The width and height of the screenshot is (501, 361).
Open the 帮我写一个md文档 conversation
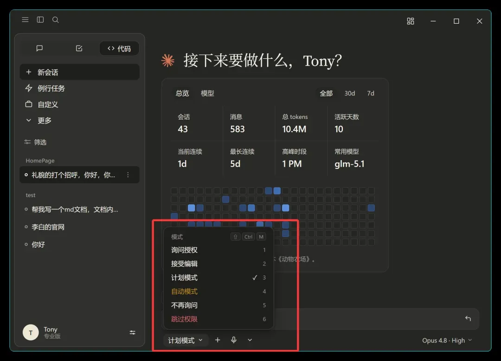(80, 210)
